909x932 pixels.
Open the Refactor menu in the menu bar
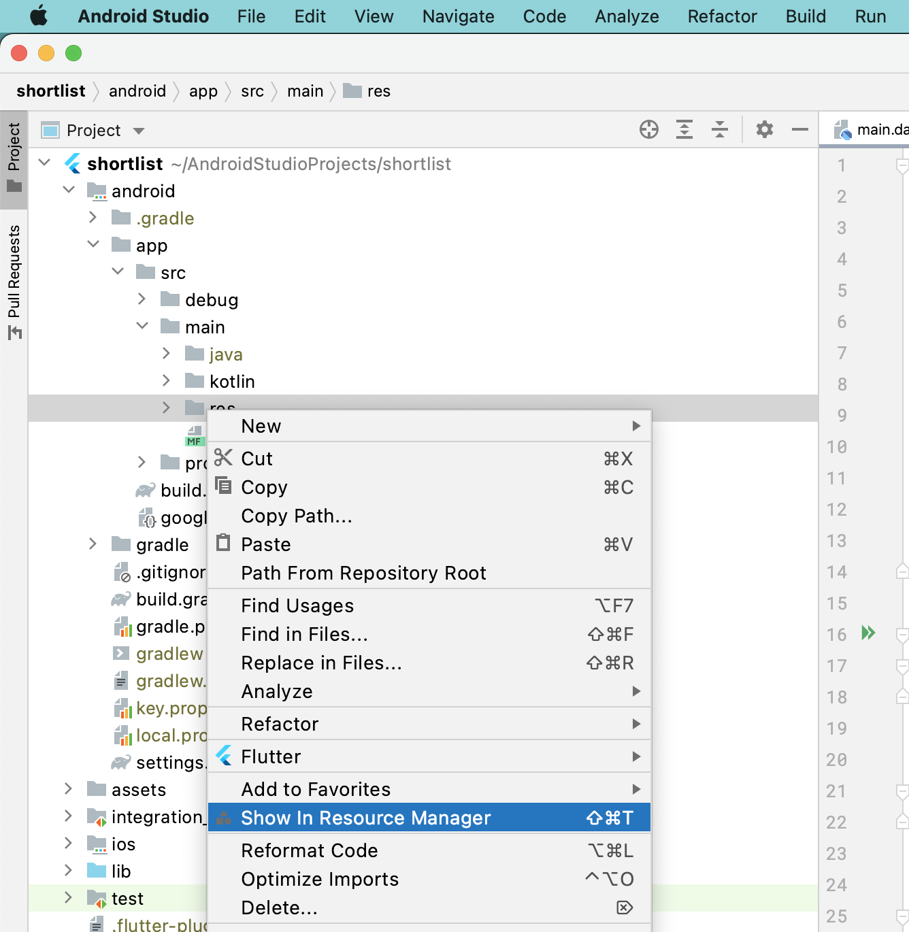coord(721,16)
